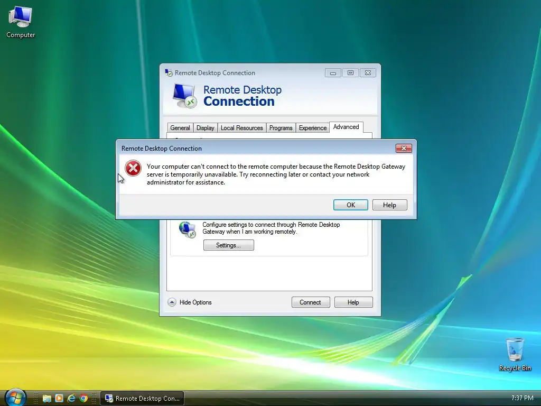
Task: Click the Remote Desktop Gateway globe icon
Action: [x=188, y=229]
